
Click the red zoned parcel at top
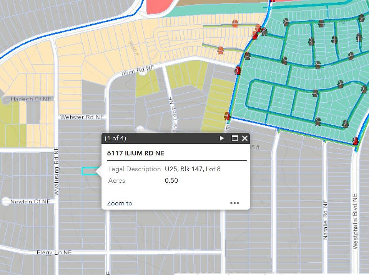(x=159, y=7)
